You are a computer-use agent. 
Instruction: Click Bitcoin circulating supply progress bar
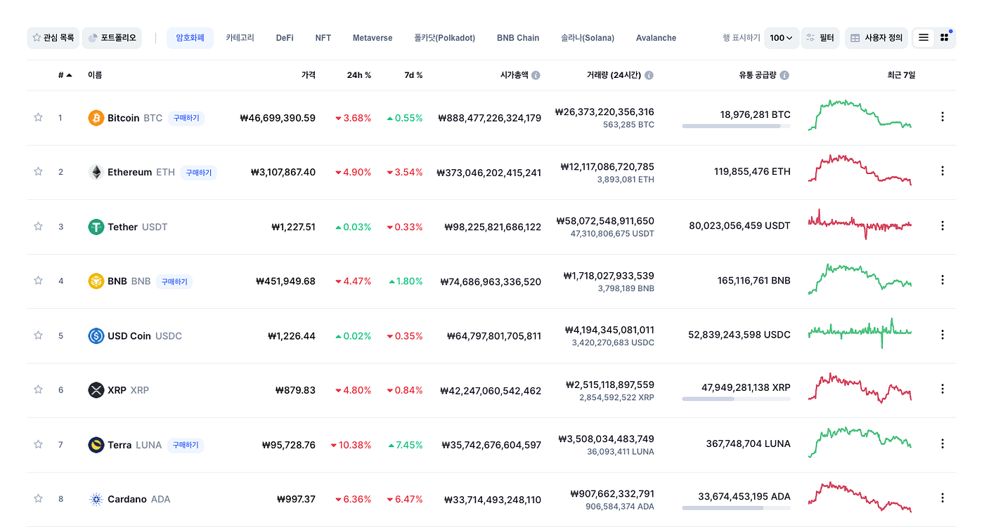[736, 126]
